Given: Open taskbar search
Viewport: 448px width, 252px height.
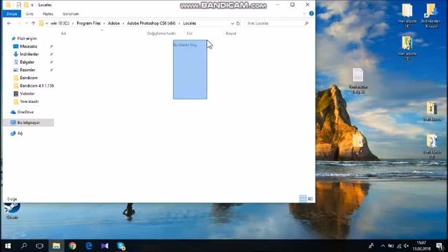Looking at the screenshot, I should point(24,246).
